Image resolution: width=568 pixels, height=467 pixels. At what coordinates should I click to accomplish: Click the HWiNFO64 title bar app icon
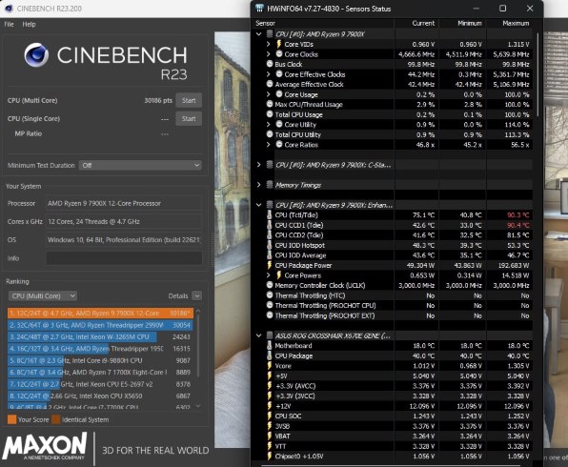[259, 9]
